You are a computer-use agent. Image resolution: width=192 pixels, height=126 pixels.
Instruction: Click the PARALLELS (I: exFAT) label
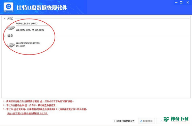click(27, 23)
